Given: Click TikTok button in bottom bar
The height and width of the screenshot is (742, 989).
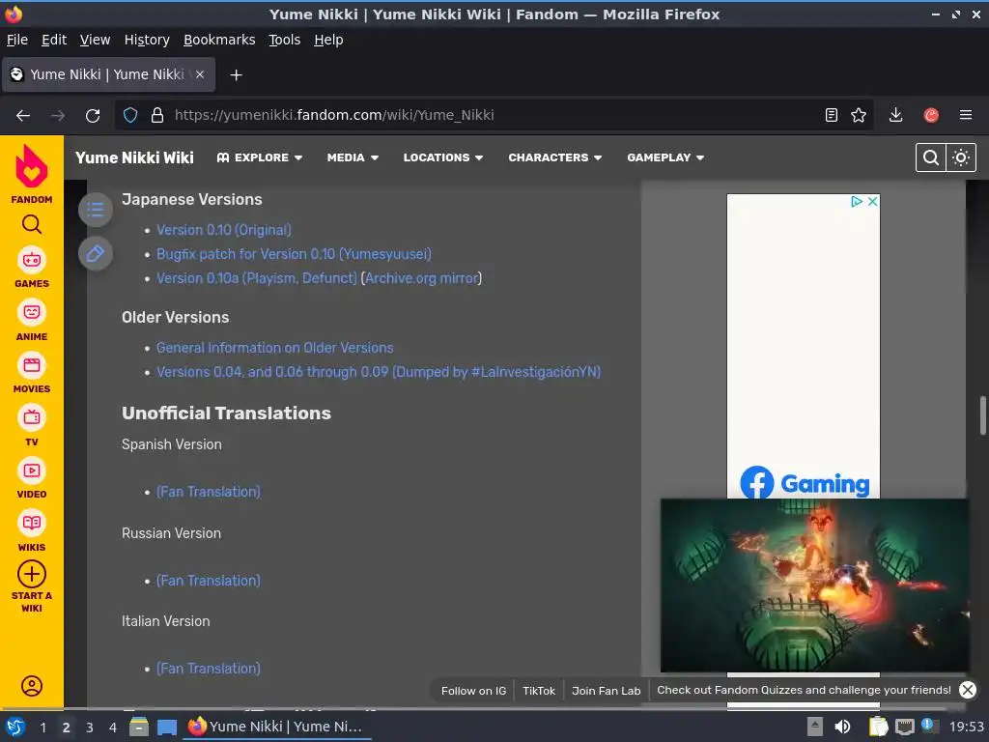Looking at the screenshot, I should [539, 690].
